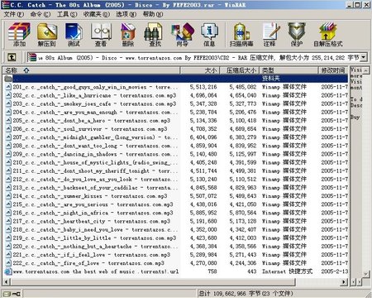372x298 pixels.
Task: Click the horizontal scrollbar right arrow
Action: tap(344, 282)
